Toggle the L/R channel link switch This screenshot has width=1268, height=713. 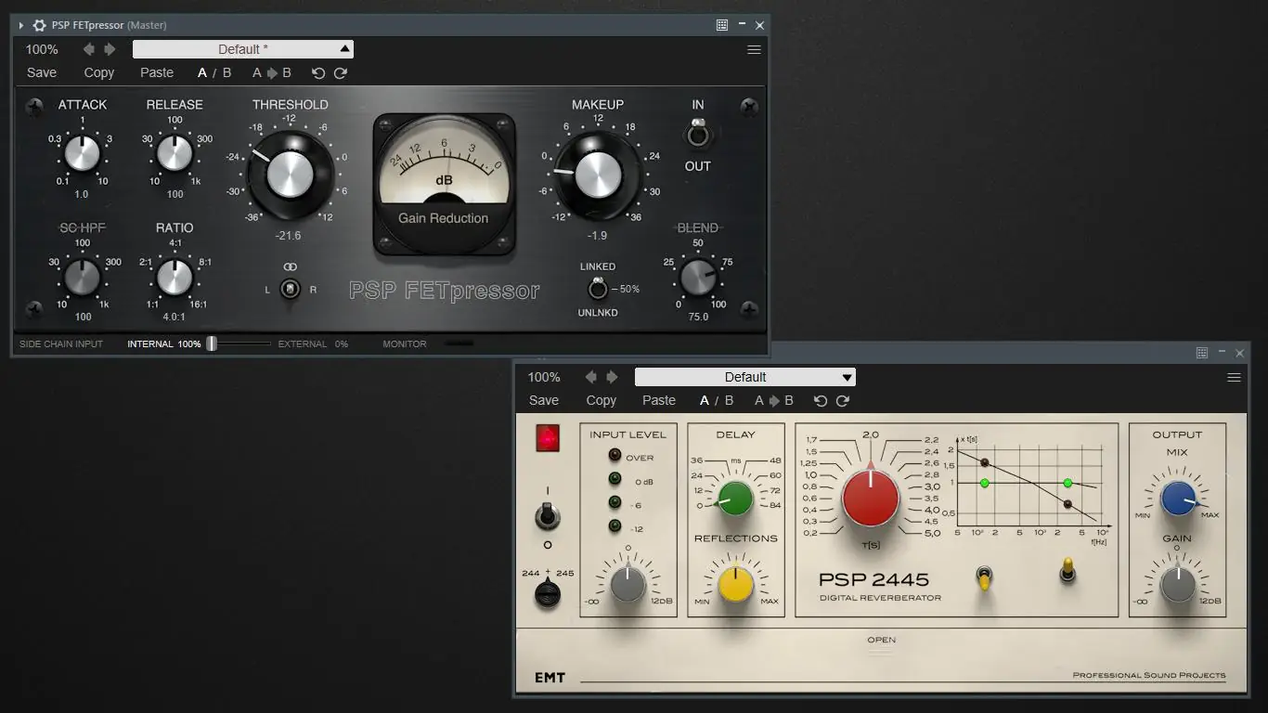[x=291, y=290]
